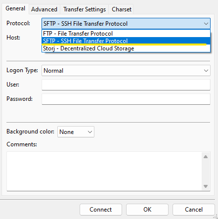Open the Transfer Settings tab

coord(85,9)
